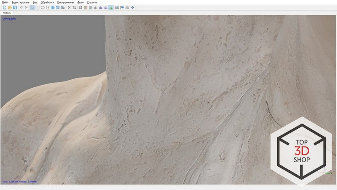Toggle Show markers flag icon
This screenshot has width=337, height=190.
(122, 8)
